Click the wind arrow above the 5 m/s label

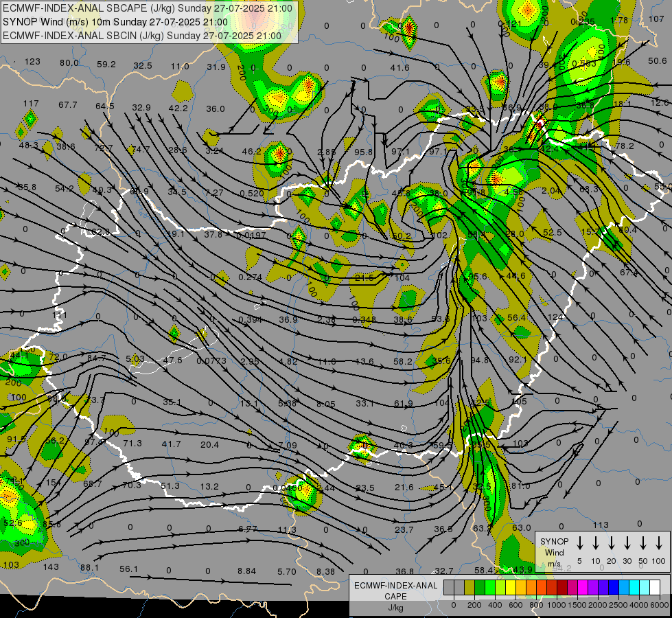pyautogui.click(x=579, y=542)
